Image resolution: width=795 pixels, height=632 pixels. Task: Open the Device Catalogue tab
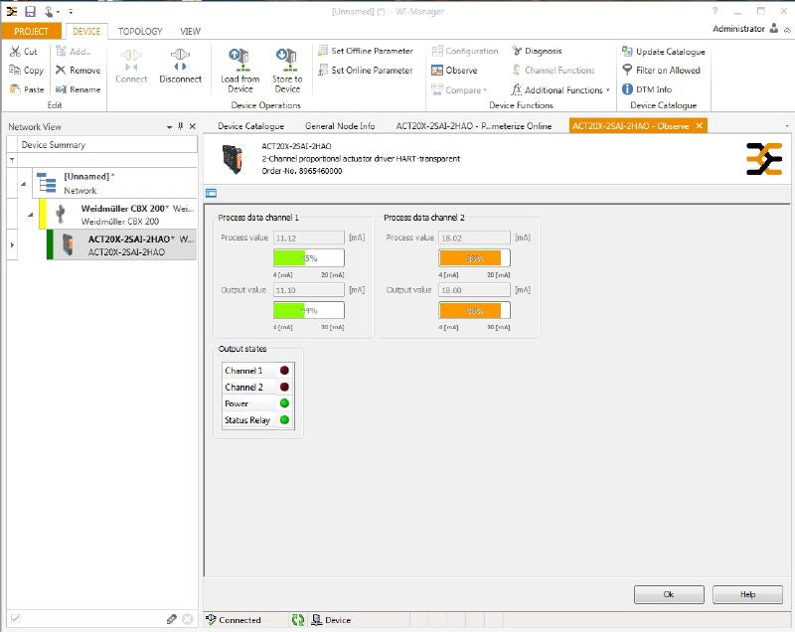coord(250,126)
